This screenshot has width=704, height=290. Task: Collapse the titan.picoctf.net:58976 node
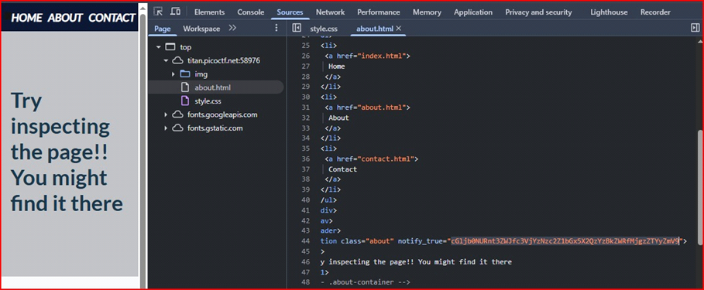(166, 60)
